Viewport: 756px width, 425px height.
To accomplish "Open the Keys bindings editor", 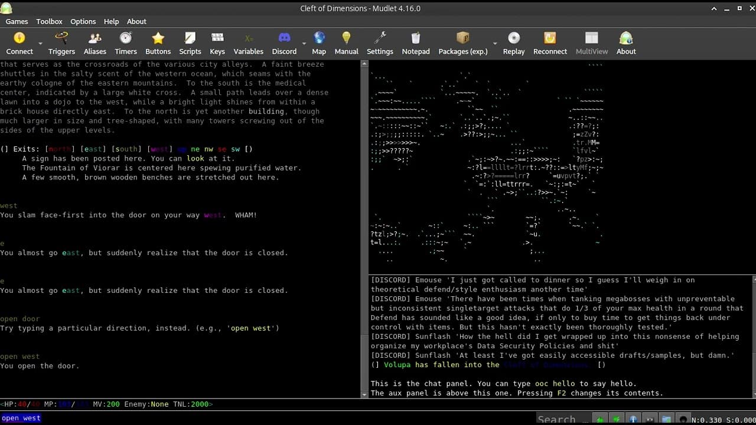I will tap(217, 44).
